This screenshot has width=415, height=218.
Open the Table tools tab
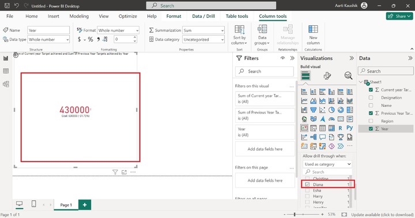(237, 16)
